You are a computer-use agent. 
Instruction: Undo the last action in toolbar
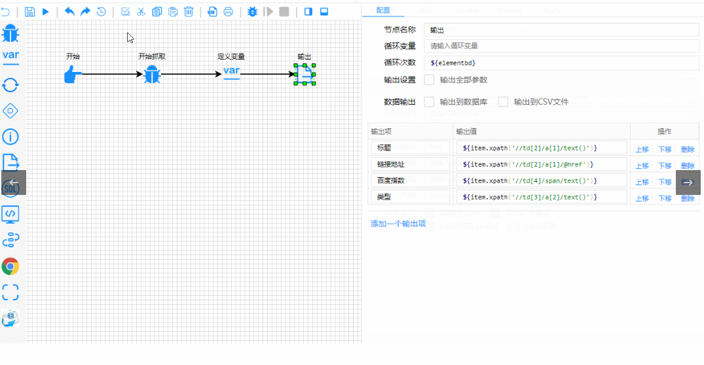tap(69, 12)
